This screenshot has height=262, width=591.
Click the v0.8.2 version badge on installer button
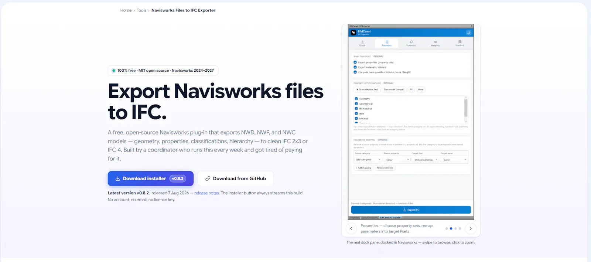[178, 178]
